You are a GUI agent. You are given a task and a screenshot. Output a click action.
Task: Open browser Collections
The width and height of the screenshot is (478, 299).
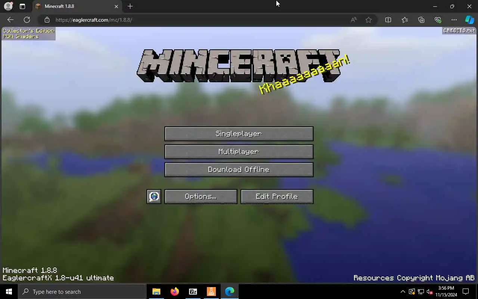421,20
